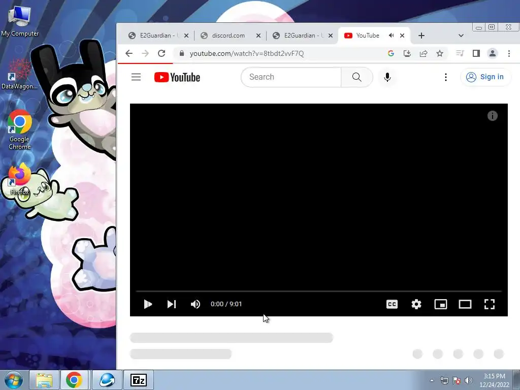The width and height of the screenshot is (520, 390).
Task: Open Action Center flag icon
Action: tap(457, 380)
